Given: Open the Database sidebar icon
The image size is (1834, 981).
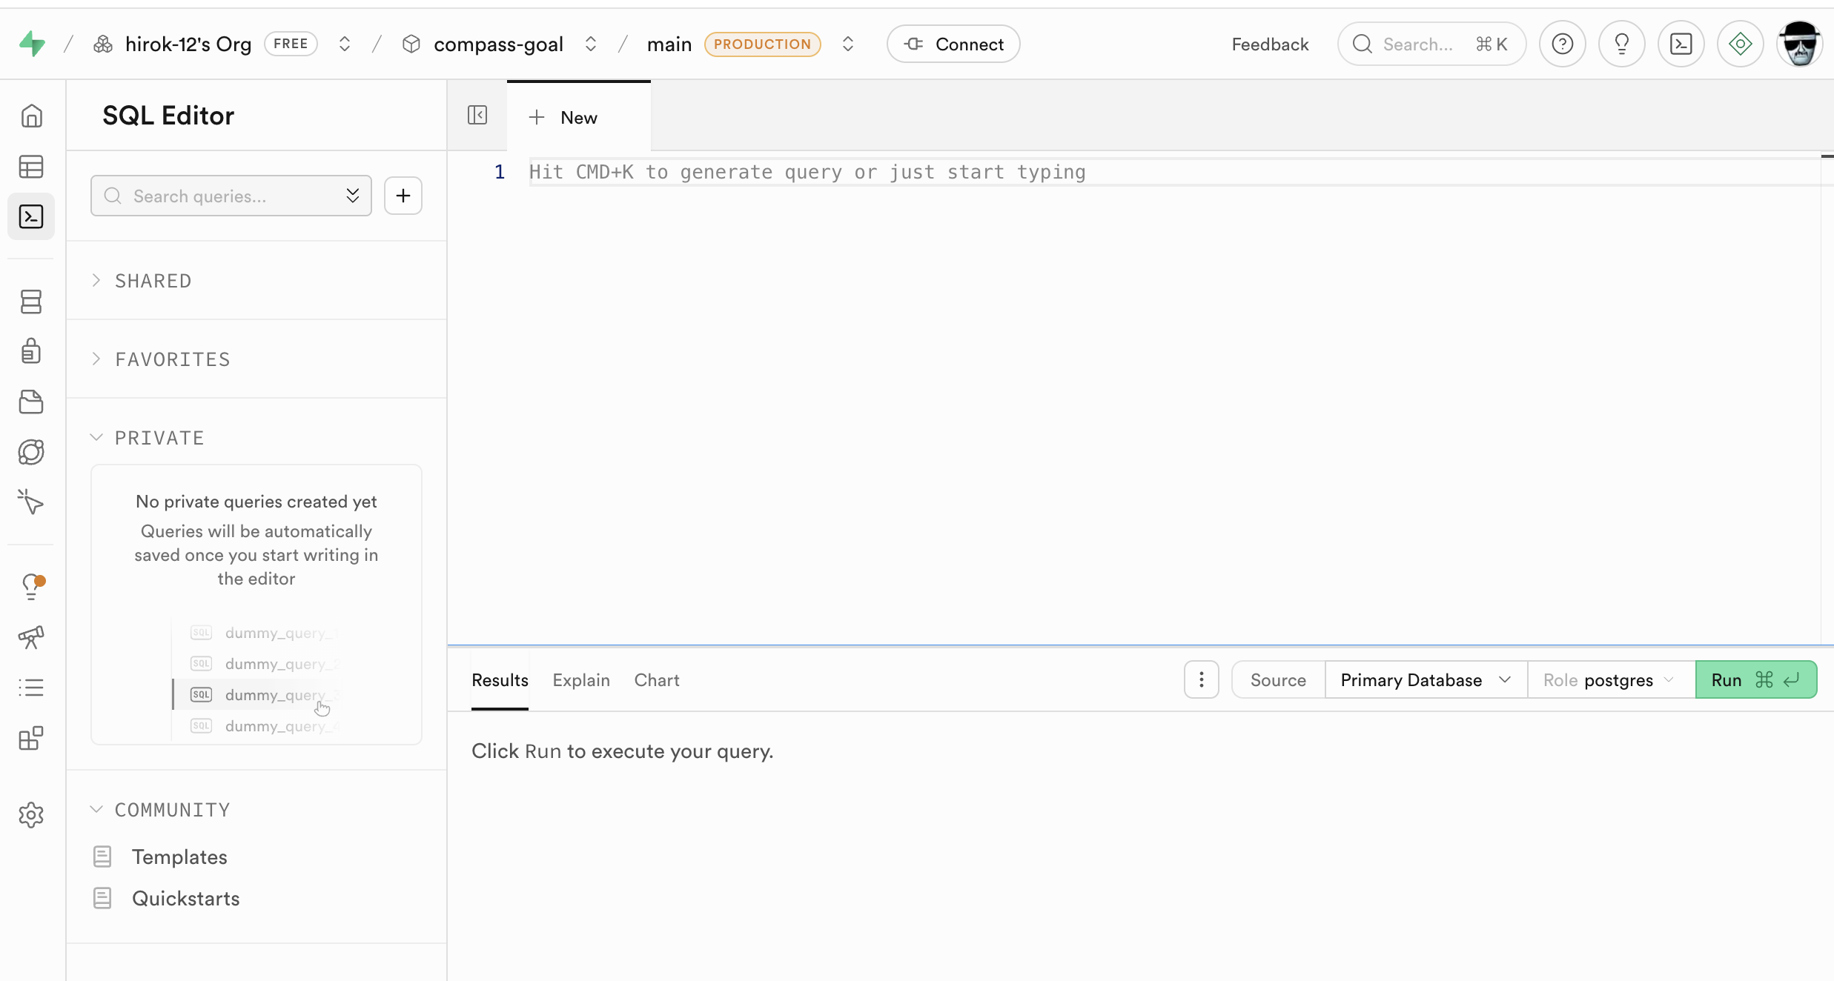Looking at the screenshot, I should point(31,302).
